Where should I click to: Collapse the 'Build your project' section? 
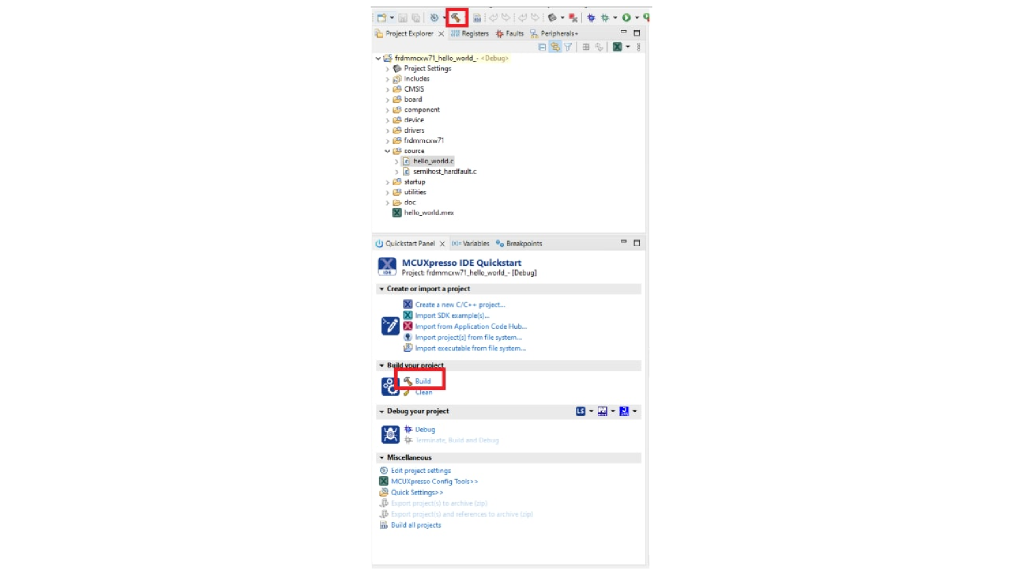point(382,365)
